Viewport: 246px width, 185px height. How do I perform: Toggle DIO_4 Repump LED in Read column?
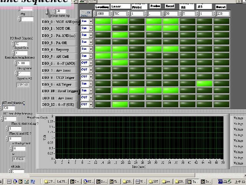(170, 49)
